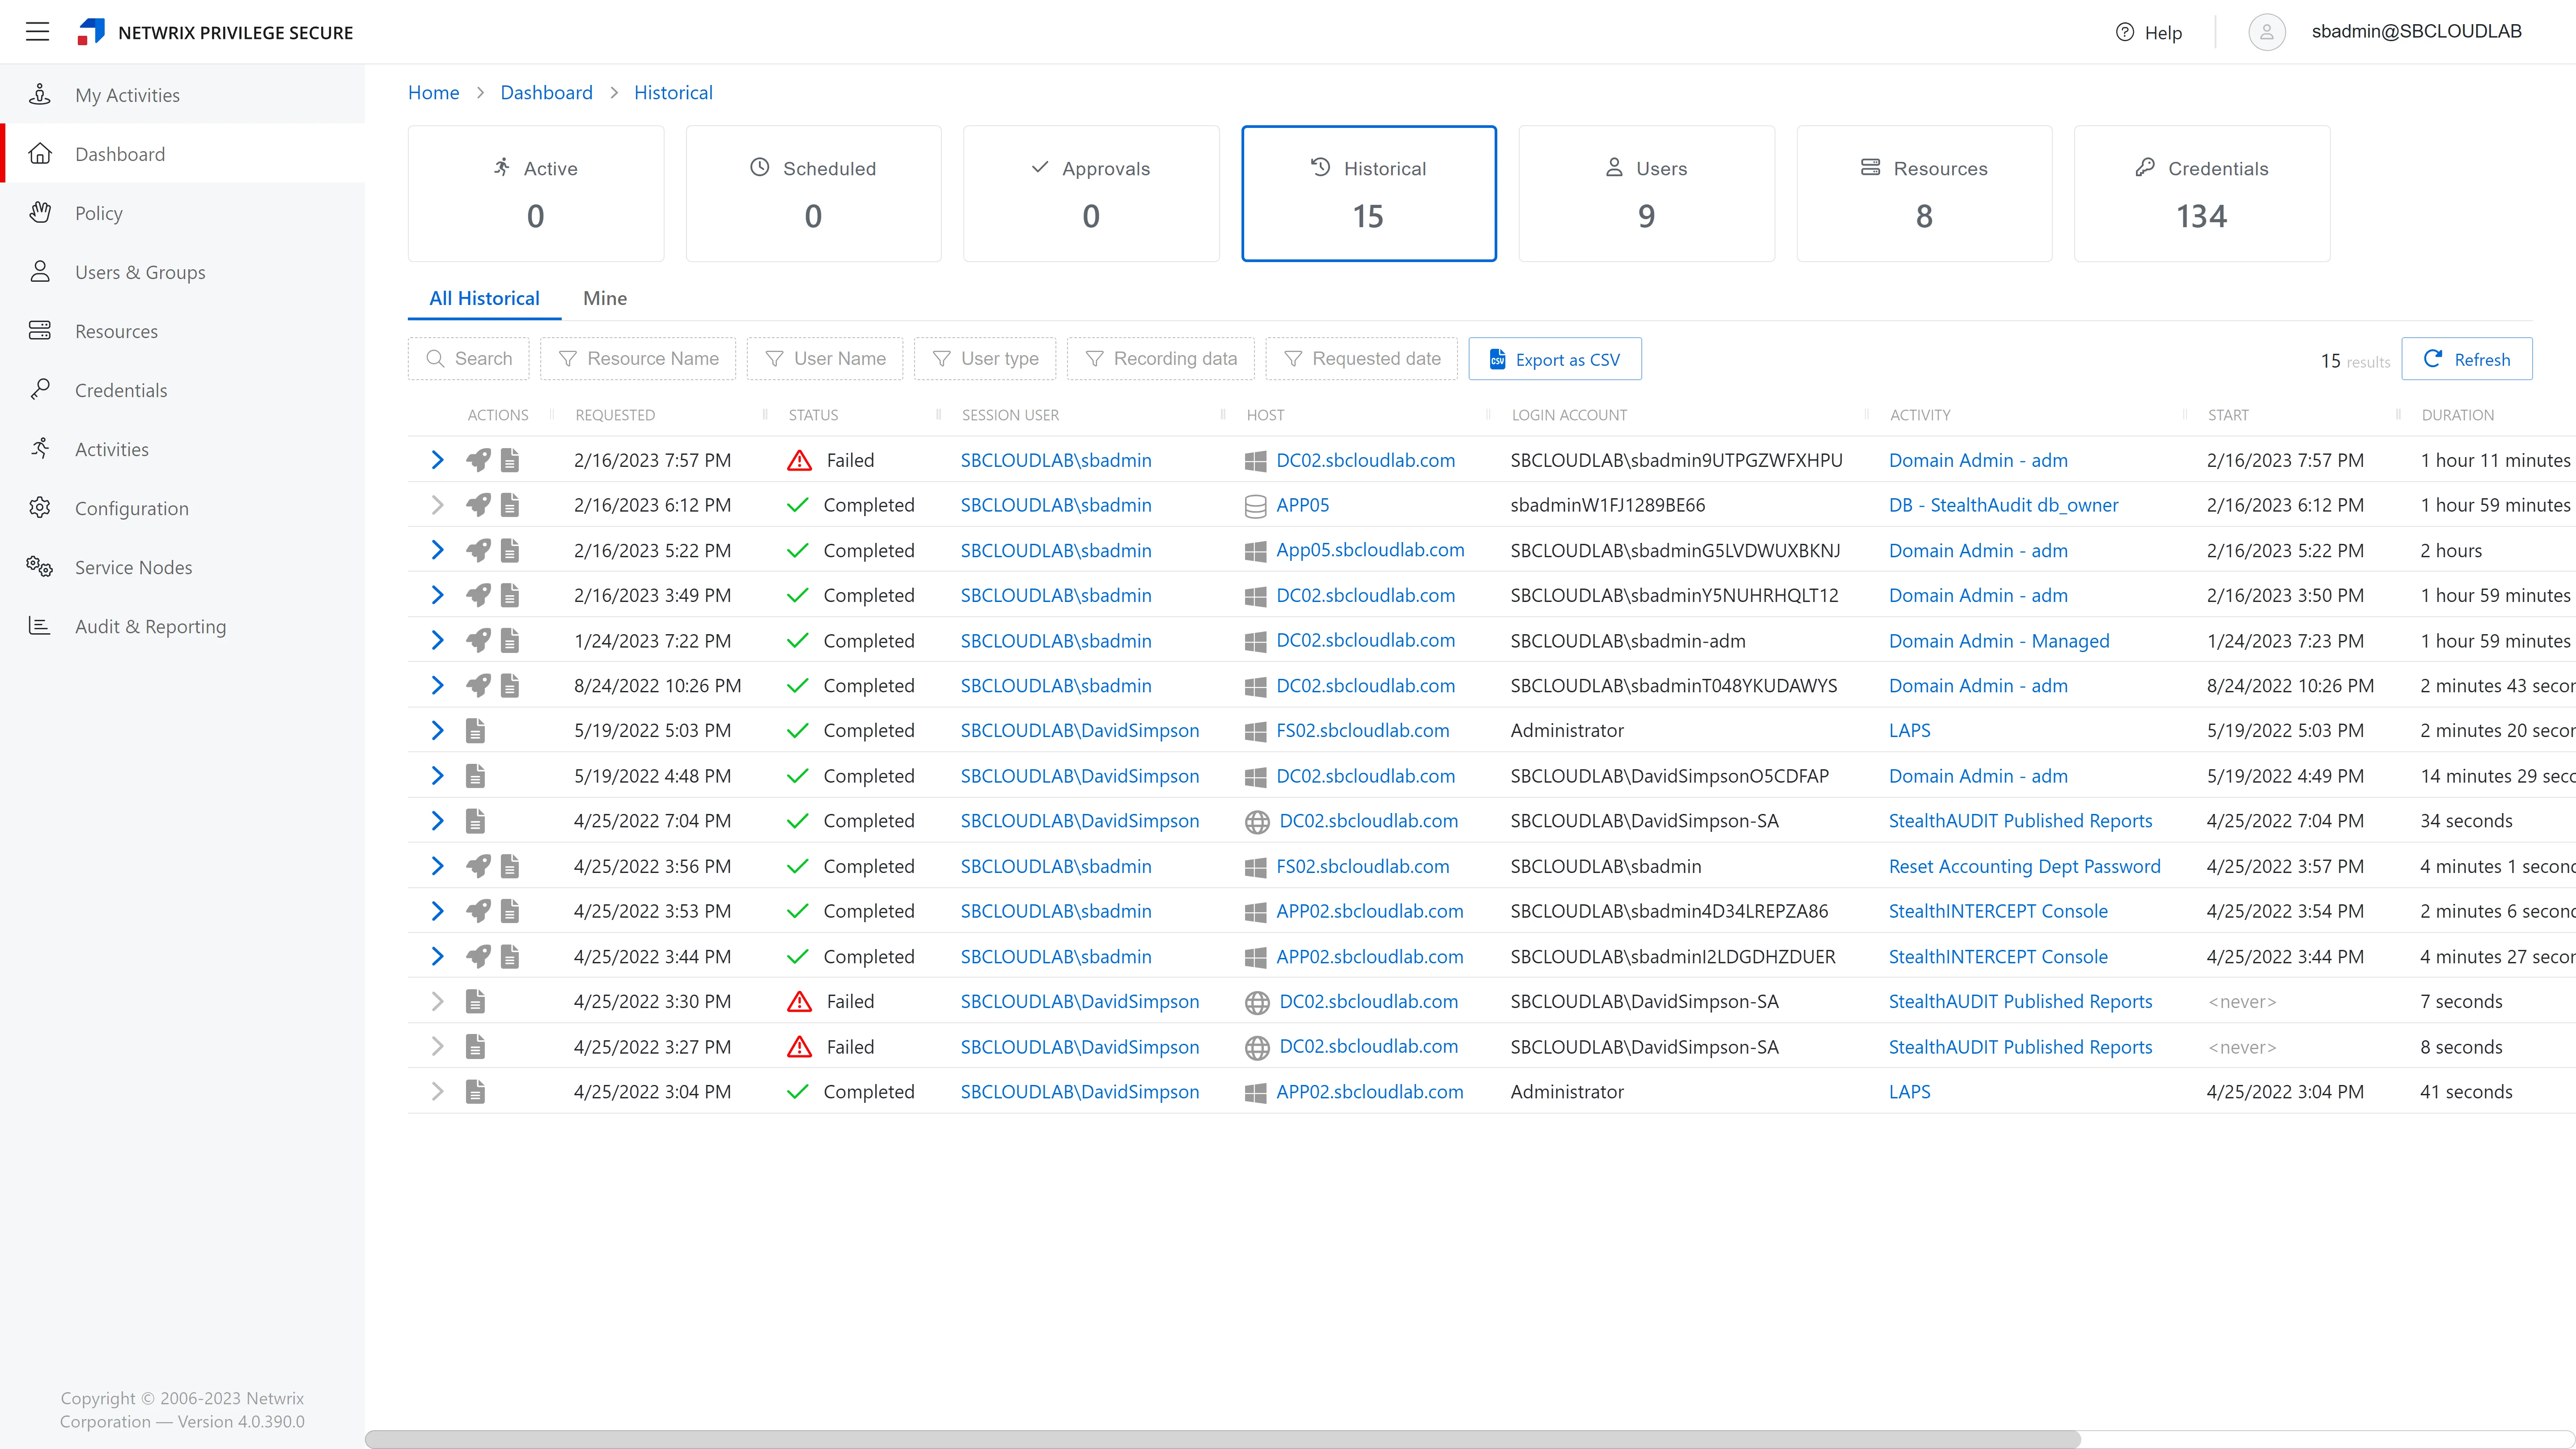This screenshot has height=1449, width=2576.
Task: Open the Requested date filter
Action: tap(1362, 359)
